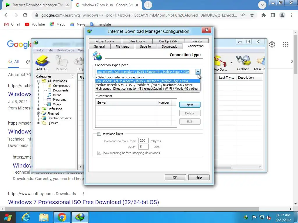This screenshot has height=223, width=298.
Task: Open the Tasks menu in IDM window
Action: 39,50
